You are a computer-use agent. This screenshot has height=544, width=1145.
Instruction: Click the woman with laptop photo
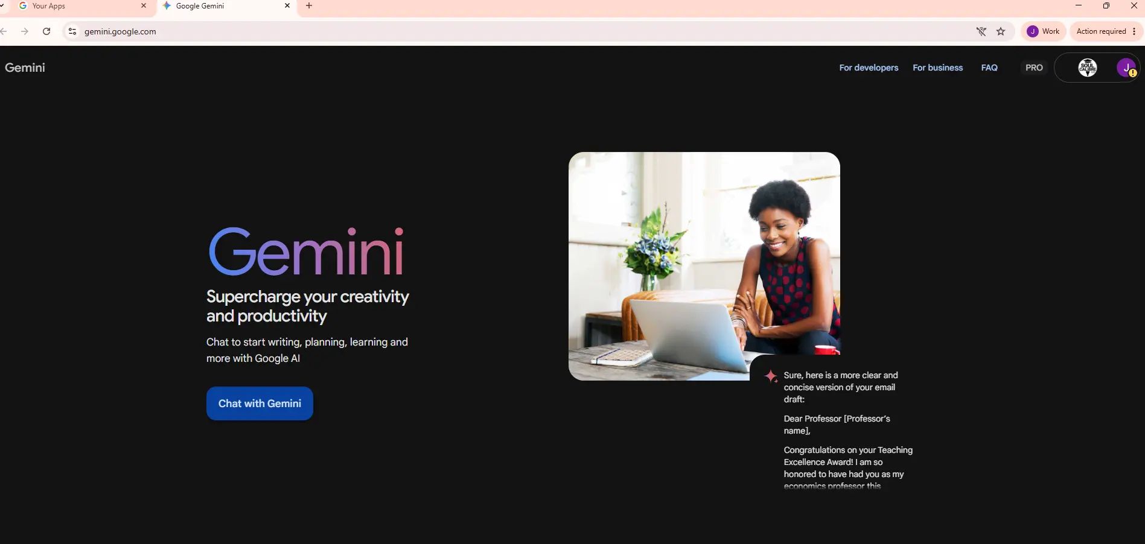click(x=704, y=266)
